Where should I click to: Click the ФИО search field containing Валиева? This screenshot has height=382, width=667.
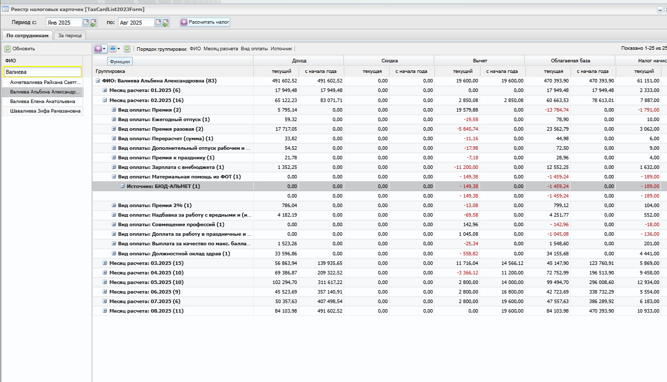point(42,72)
